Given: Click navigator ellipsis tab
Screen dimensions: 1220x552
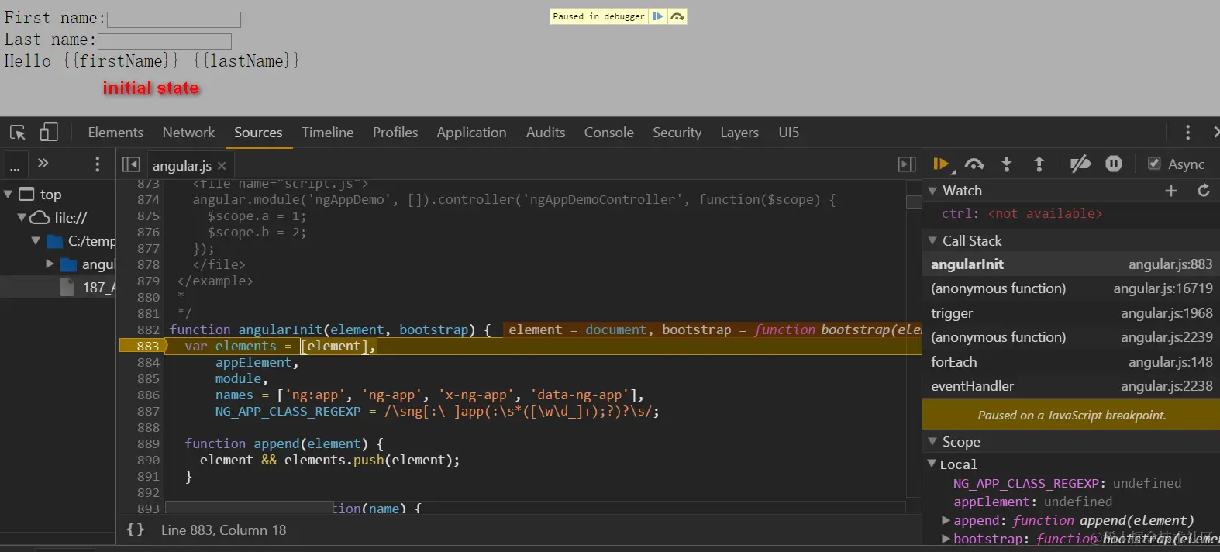Looking at the screenshot, I should tap(15, 165).
